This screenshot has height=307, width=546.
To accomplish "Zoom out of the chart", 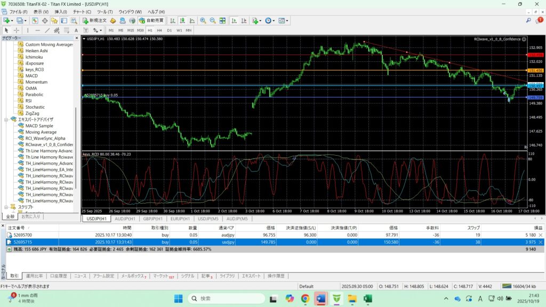I will tap(213, 20).
